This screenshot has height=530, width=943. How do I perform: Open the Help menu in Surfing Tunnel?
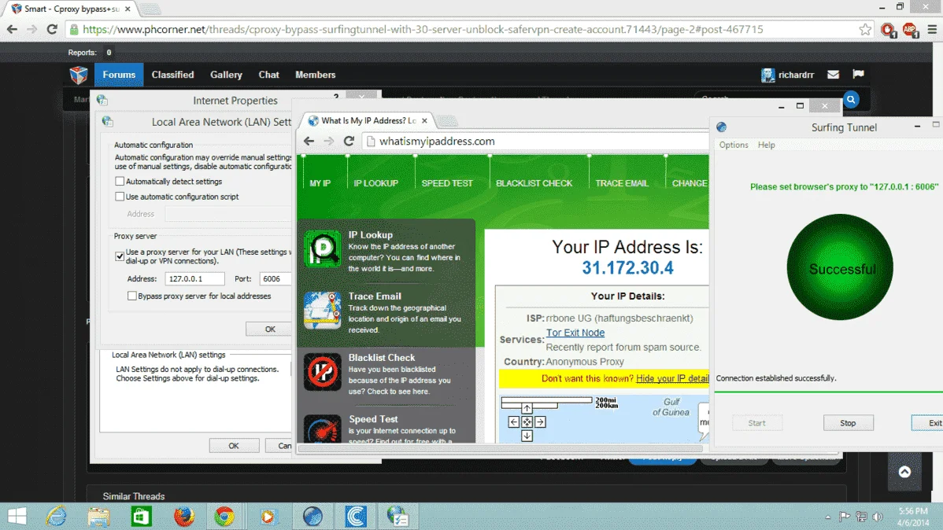766,145
